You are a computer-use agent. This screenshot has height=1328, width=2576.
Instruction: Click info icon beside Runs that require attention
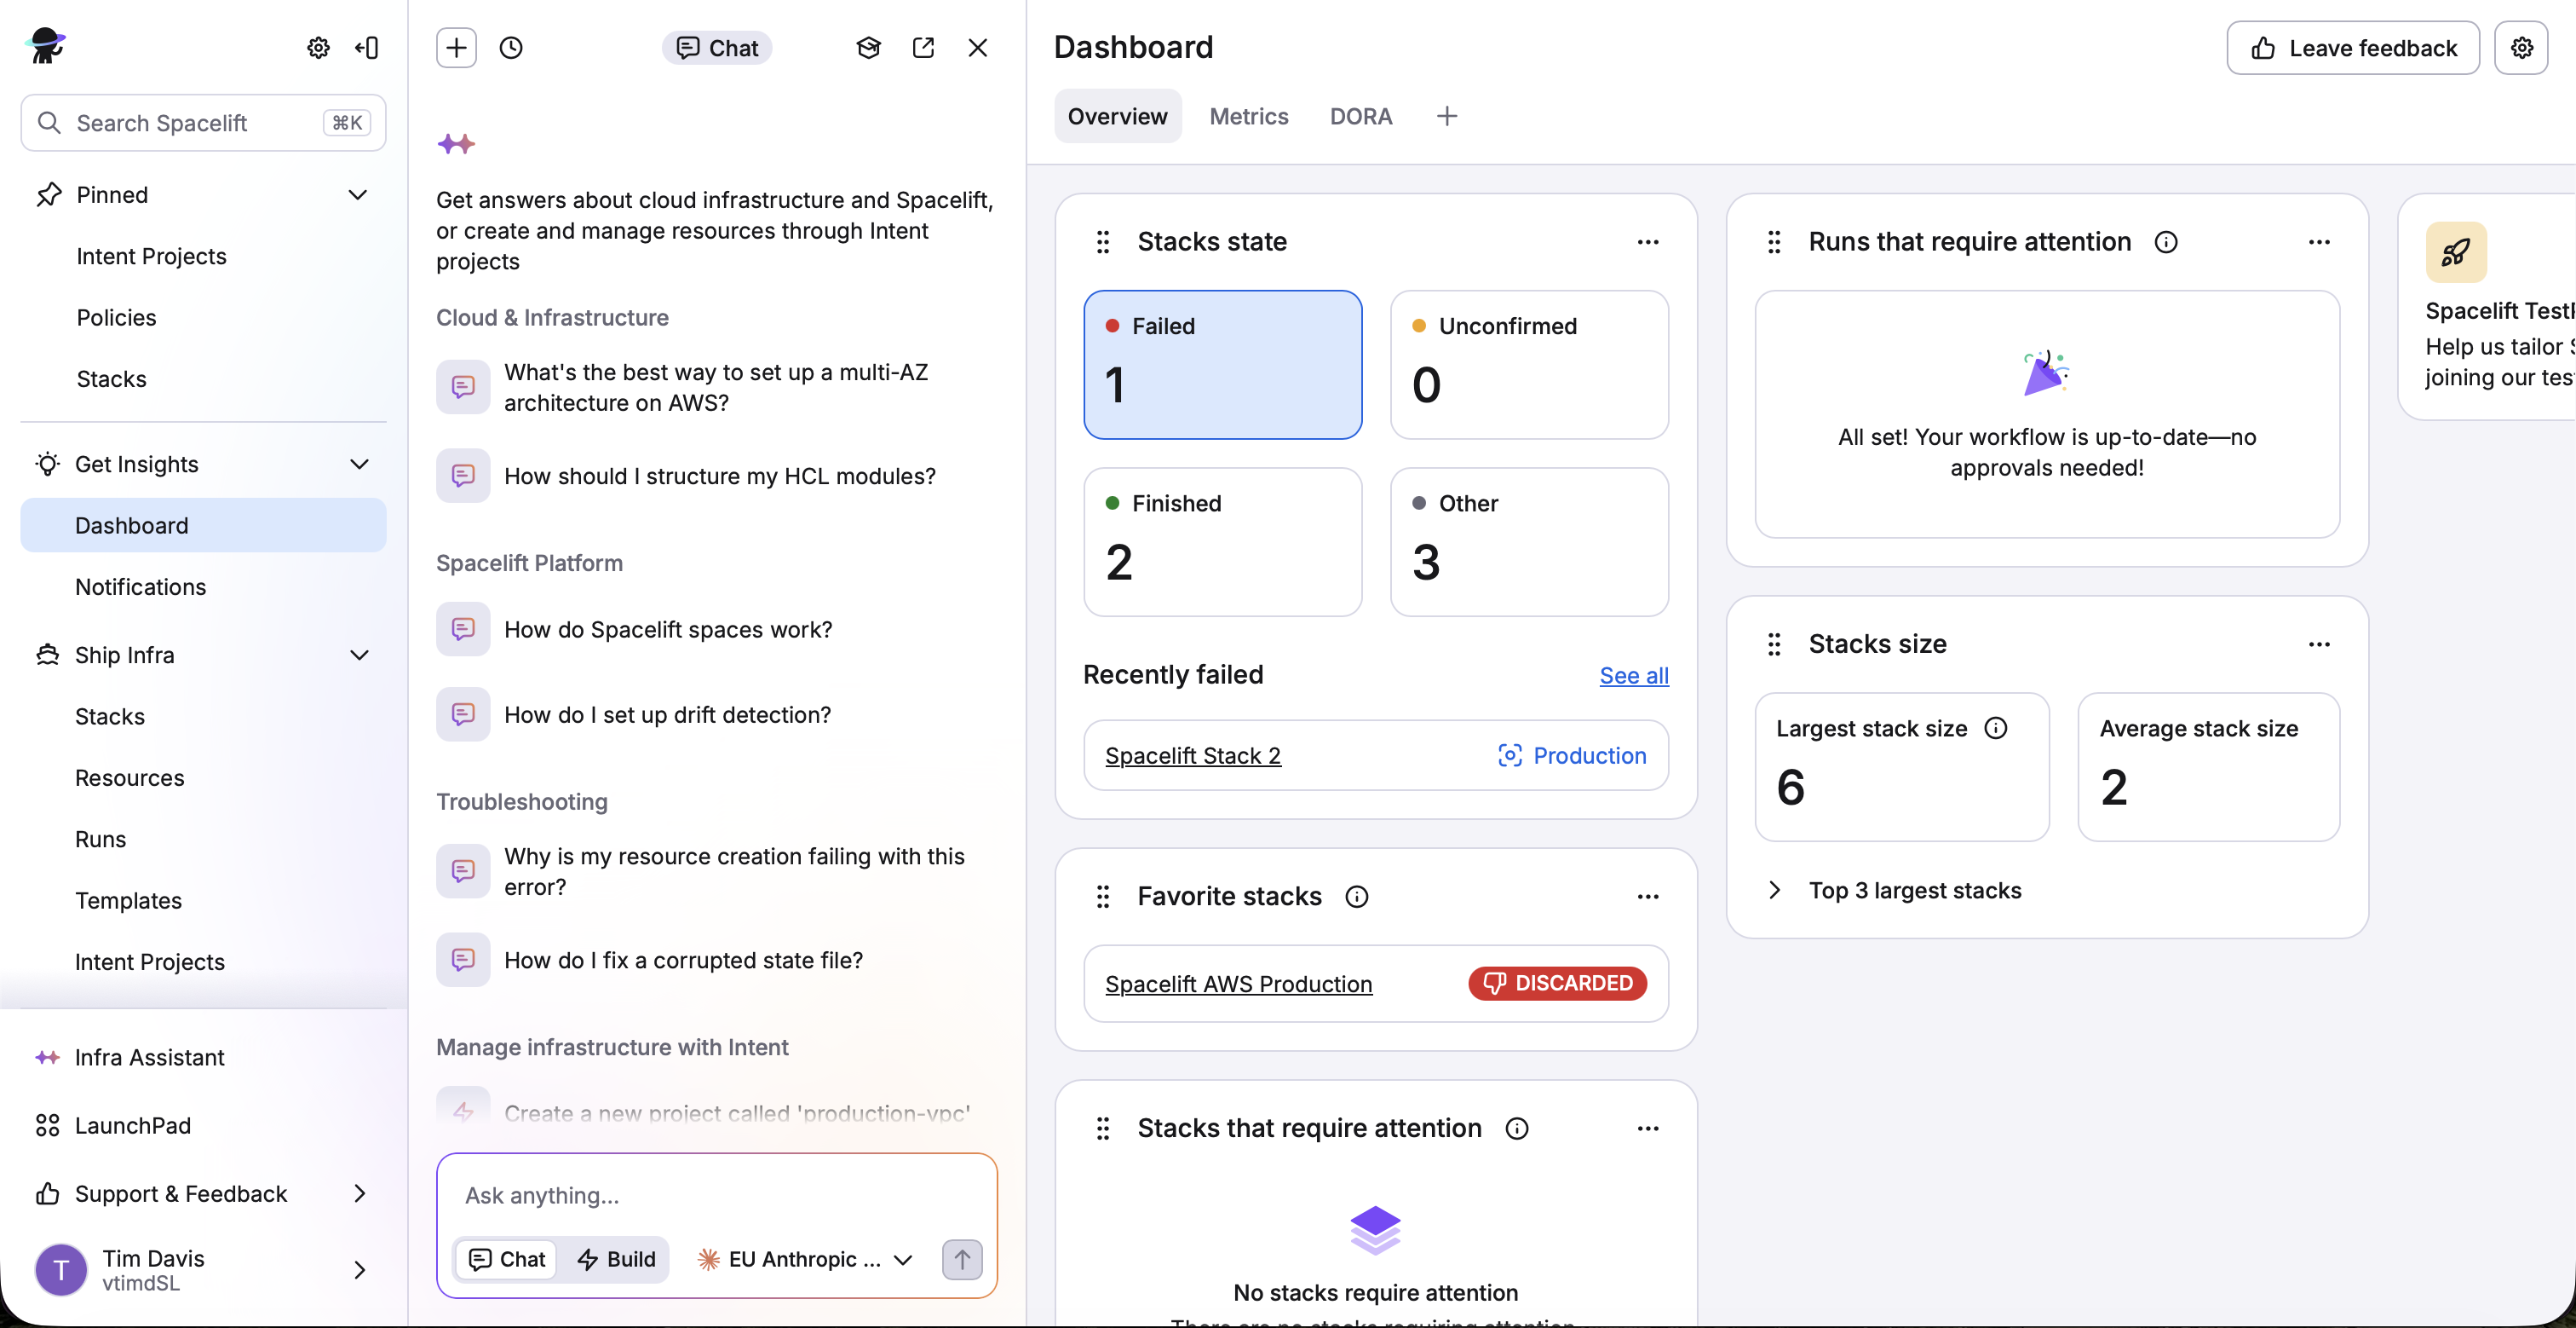point(2165,242)
